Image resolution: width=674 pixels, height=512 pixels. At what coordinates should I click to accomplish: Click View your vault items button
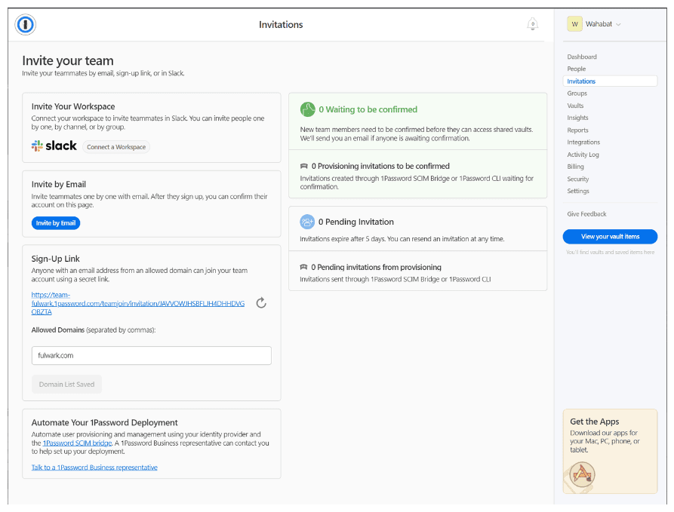[x=610, y=237]
